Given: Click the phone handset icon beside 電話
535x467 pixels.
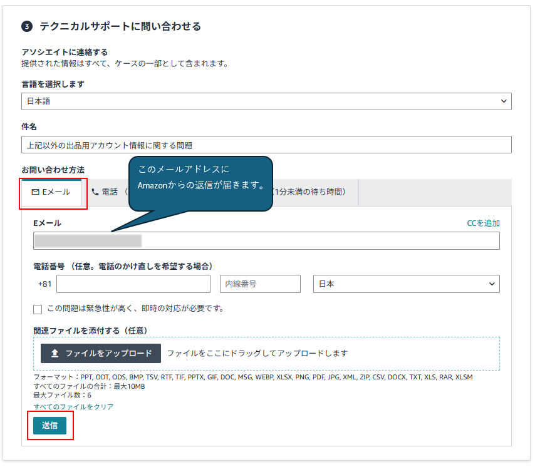Looking at the screenshot, I should 95,192.
